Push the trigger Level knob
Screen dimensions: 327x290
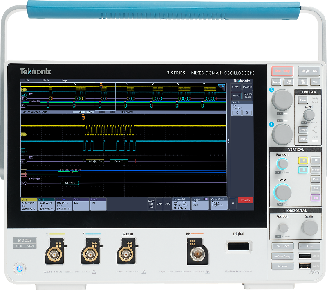[309, 115]
